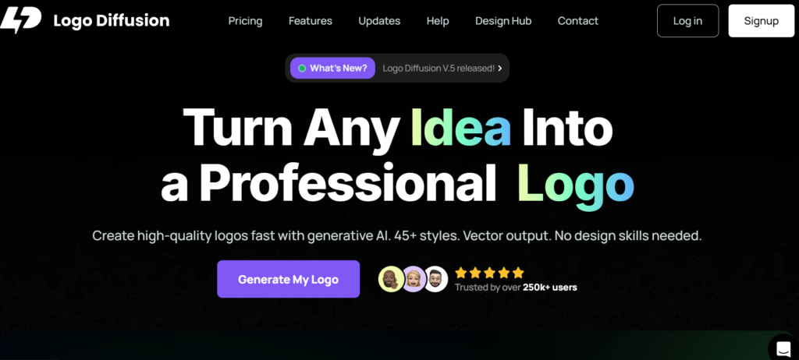Click the Trusted by over 250k+ users text
Viewport: 799px width, 360px height.
click(516, 288)
